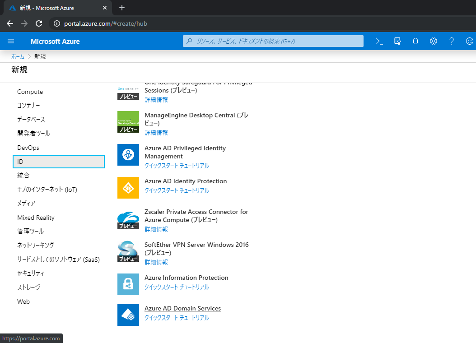Select the Compute category
Image resolution: width=476 pixels, height=343 pixels.
pos(30,92)
